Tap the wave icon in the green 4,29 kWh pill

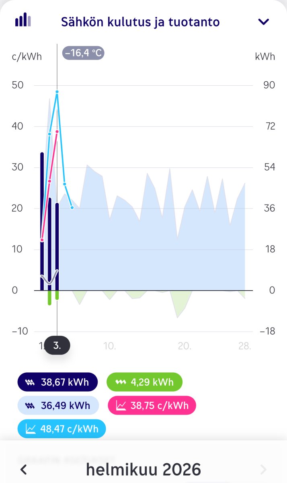(119, 382)
